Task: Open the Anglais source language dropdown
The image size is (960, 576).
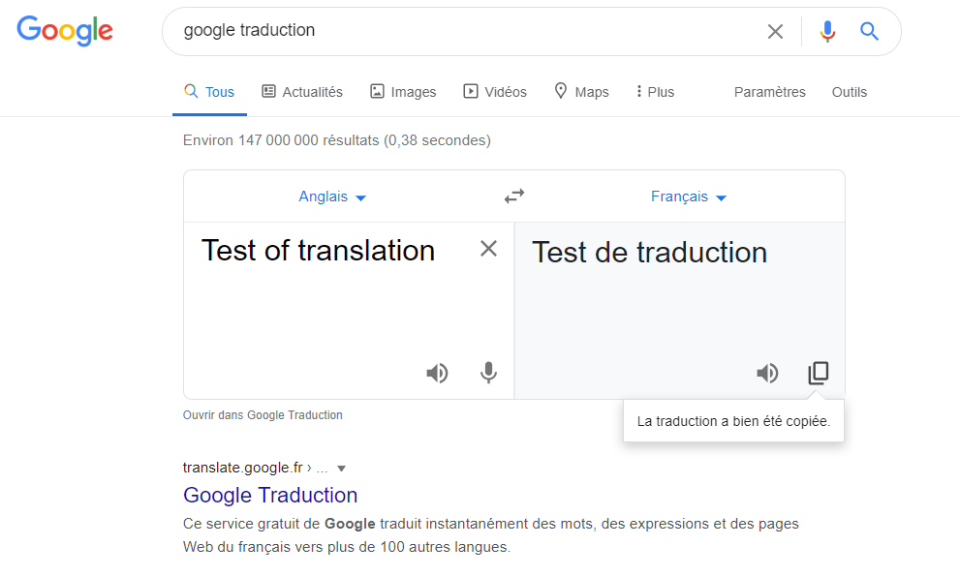Action: point(332,196)
